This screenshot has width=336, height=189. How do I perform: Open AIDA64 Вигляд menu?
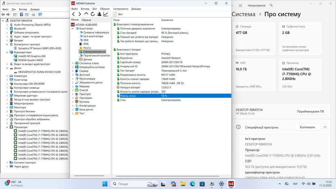tap(85, 9)
